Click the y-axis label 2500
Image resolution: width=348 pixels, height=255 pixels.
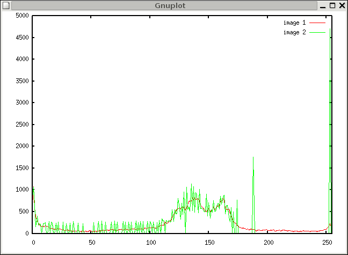point(22,125)
